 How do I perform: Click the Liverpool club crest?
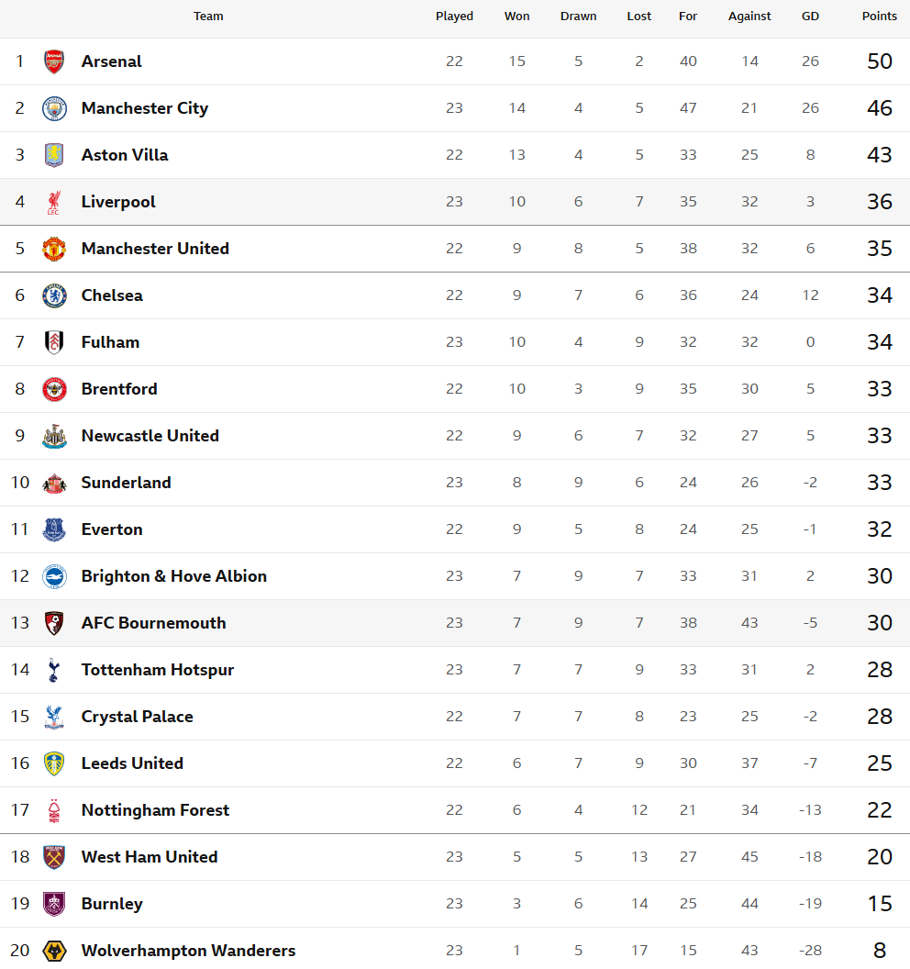[x=54, y=202]
